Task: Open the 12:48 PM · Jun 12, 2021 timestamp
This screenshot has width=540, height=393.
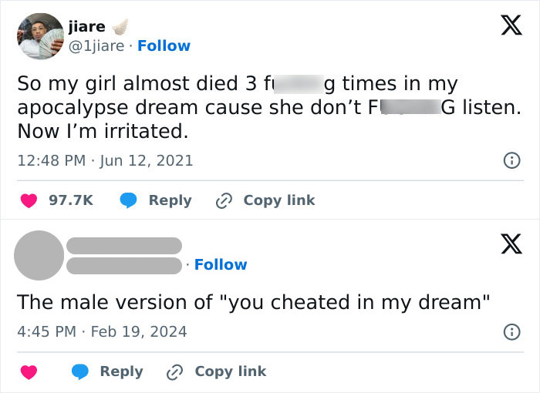Action: click(105, 161)
